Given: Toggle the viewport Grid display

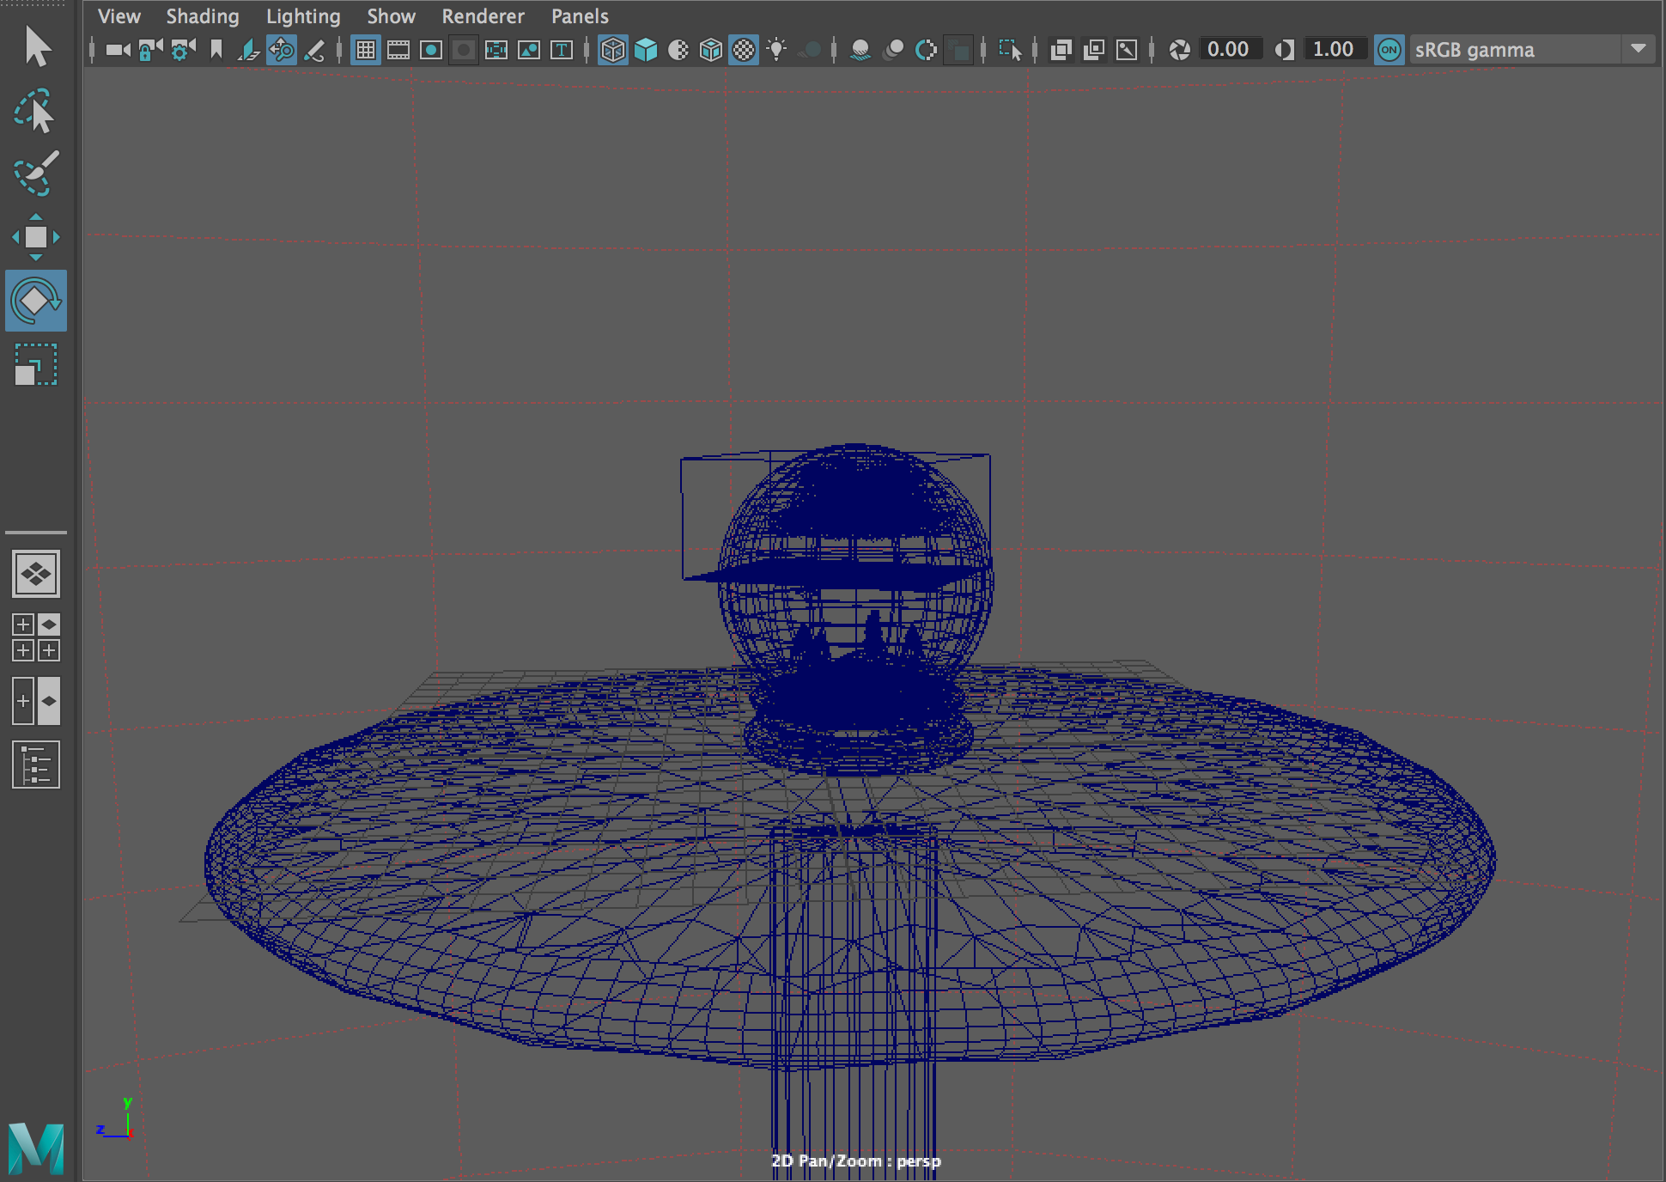Looking at the screenshot, I should click(x=366, y=50).
